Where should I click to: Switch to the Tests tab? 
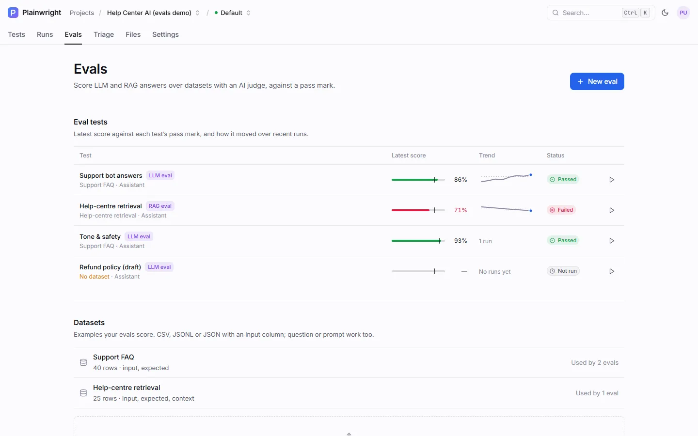coord(16,34)
